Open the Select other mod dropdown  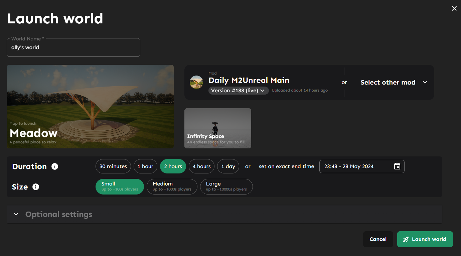[394, 82]
